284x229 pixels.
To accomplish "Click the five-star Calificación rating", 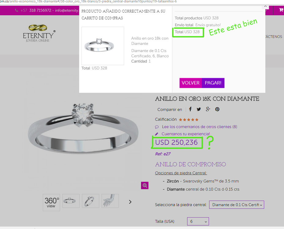I will pyautogui.click(x=189, y=120).
